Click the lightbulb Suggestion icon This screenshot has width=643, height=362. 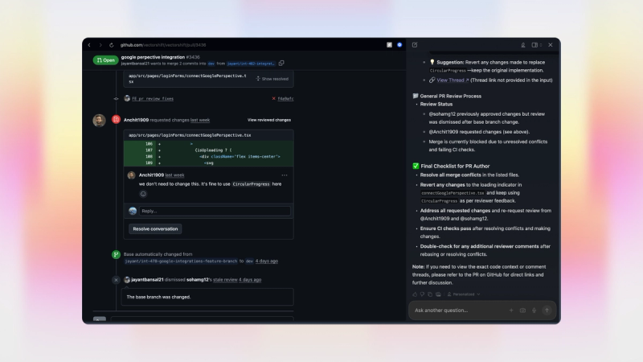point(432,63)
